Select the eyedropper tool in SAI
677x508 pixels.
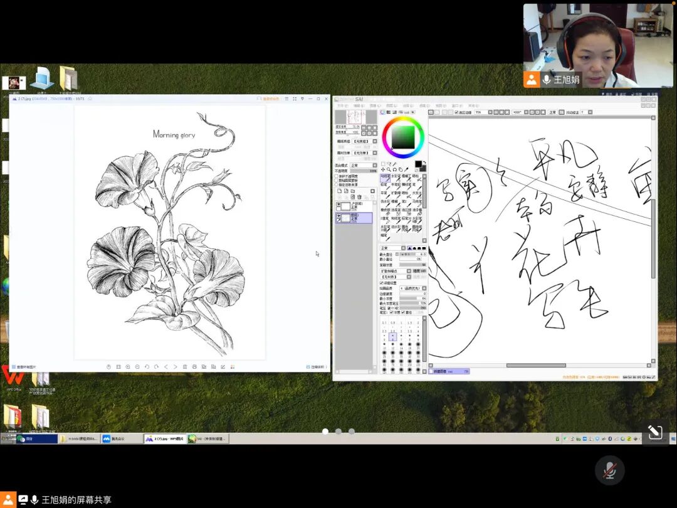click(x=406, y=169)
